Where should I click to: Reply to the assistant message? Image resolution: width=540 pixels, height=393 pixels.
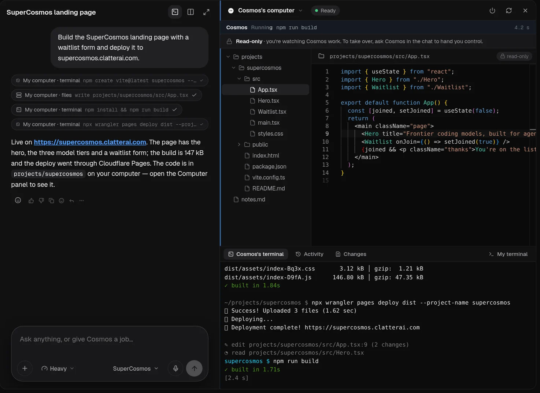(71, 200)
